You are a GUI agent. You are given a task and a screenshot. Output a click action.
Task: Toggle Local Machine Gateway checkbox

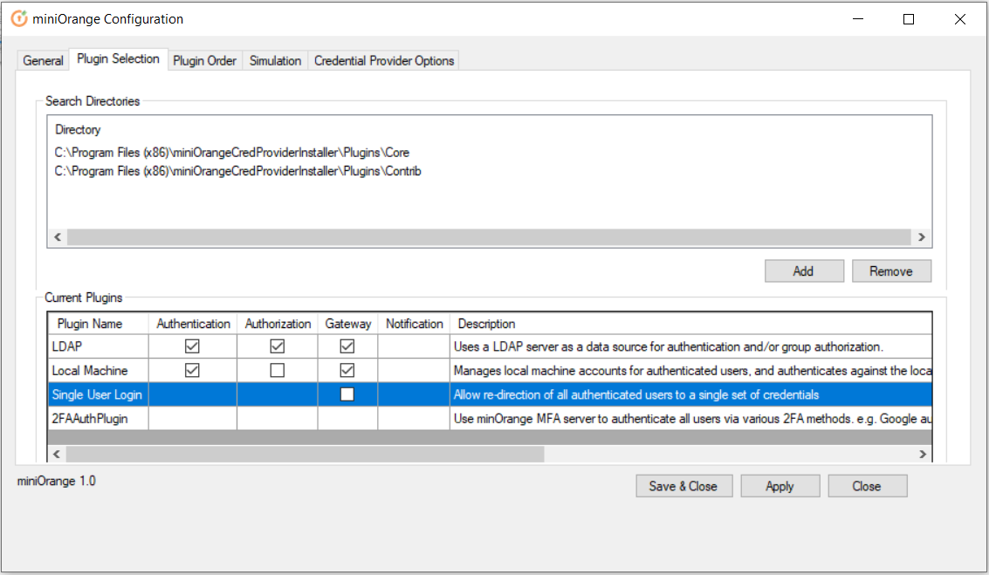click(347, 370)
